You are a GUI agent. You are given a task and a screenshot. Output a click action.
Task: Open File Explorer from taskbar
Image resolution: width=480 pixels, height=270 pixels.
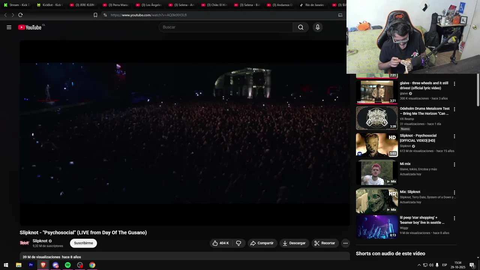click(19, 265)
